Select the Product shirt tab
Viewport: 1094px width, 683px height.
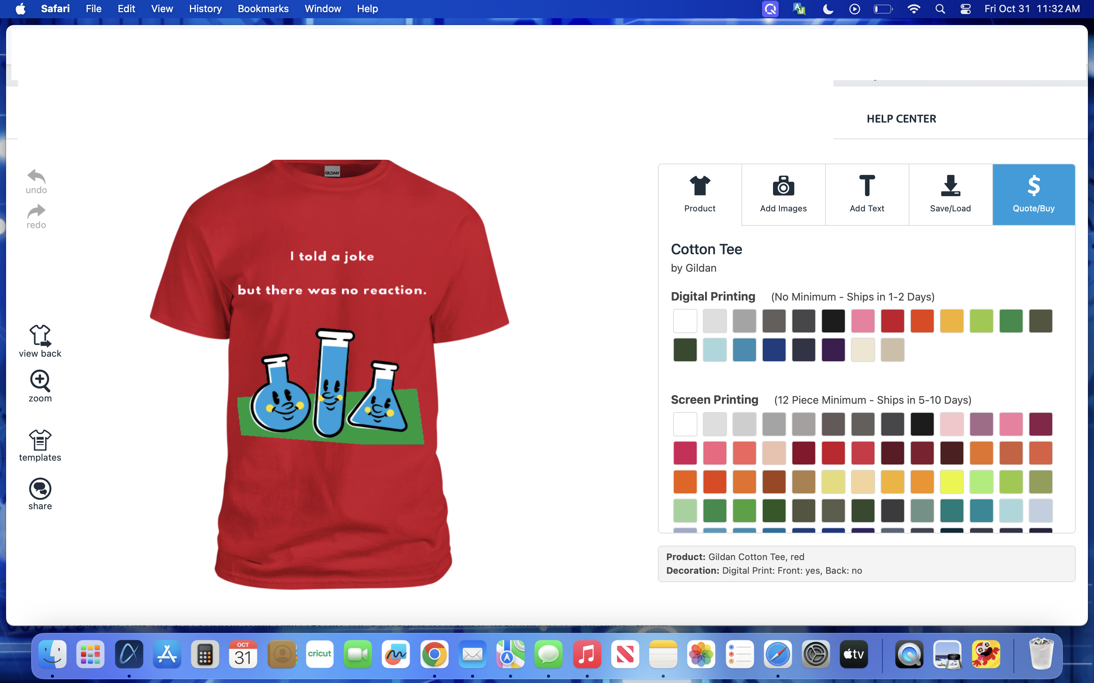tap(699, 195)
